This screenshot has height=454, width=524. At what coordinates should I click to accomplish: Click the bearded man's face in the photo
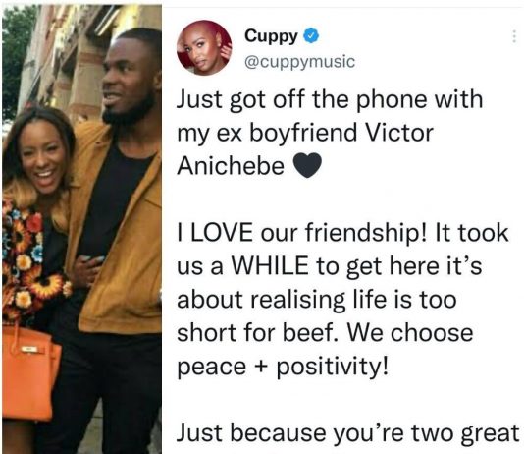129,81
